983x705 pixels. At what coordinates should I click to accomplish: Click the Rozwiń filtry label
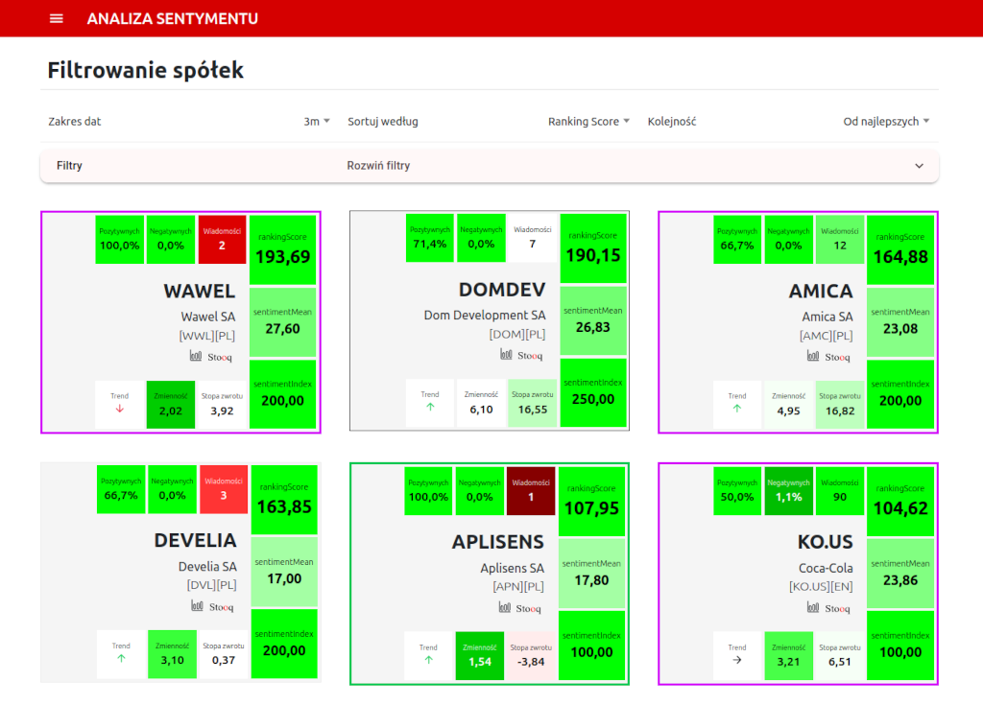tap(378, 166)
